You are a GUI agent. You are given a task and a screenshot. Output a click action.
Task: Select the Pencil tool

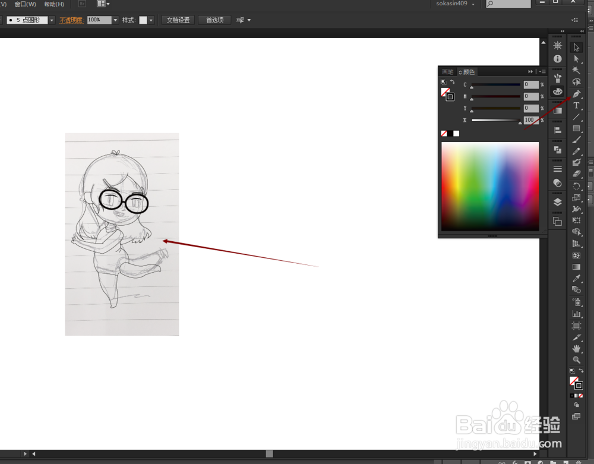pyautogui.click(x=576, y=151)
